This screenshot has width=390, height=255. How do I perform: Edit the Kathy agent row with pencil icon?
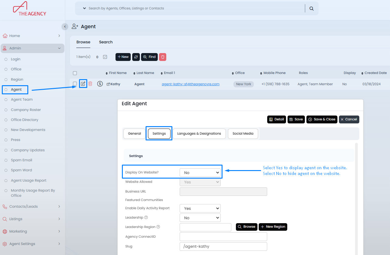click(83, 84)
